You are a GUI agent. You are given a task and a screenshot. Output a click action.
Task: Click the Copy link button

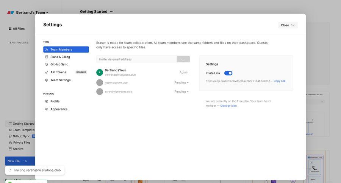(x=280, y=81)
